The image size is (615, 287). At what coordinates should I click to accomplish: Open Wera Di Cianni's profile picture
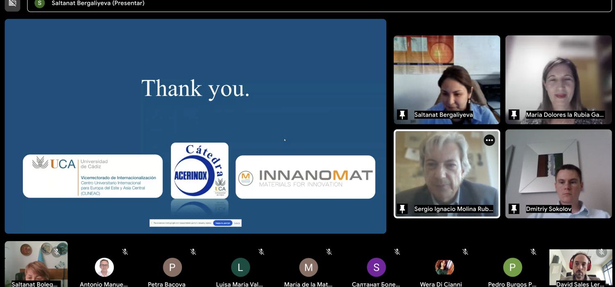[x=444, y=268]
